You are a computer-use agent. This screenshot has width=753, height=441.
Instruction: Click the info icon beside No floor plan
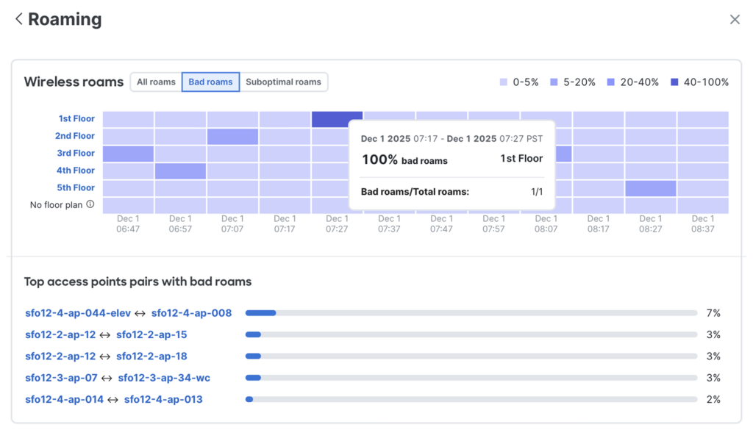90,204
